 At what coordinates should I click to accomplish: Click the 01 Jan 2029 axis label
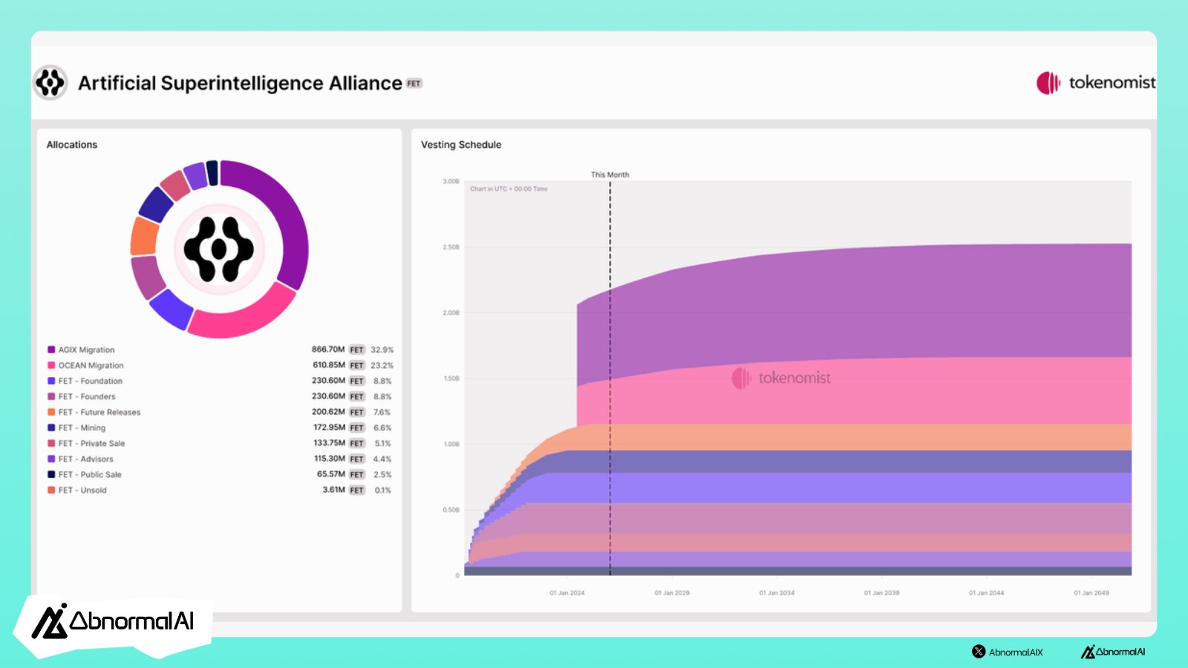point(672,593)
